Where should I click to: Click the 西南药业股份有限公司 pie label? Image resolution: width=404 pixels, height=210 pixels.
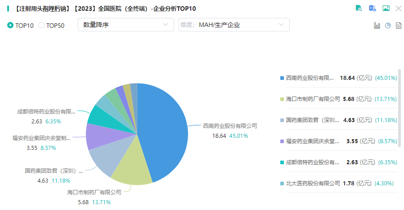coord(229,126)
